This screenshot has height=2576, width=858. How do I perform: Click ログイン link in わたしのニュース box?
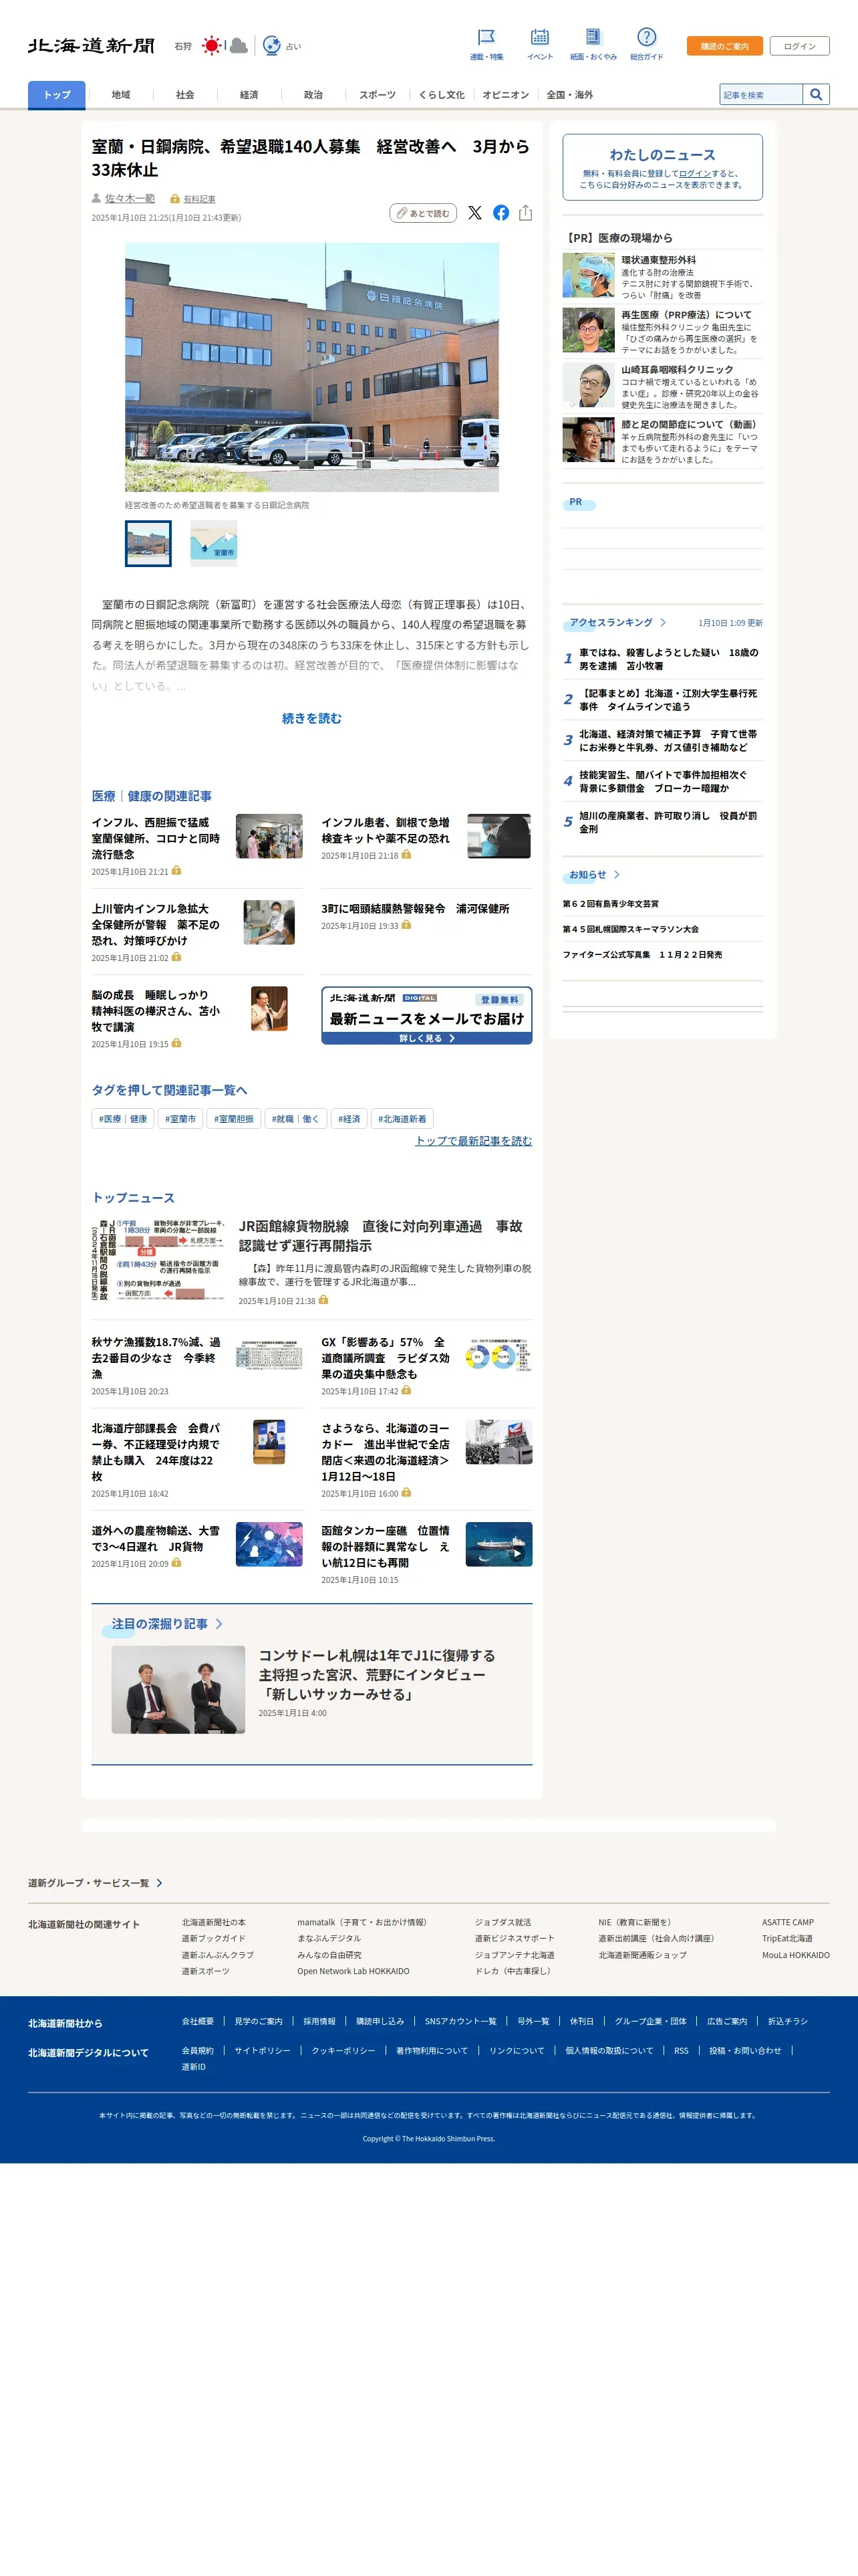(694, 173)
